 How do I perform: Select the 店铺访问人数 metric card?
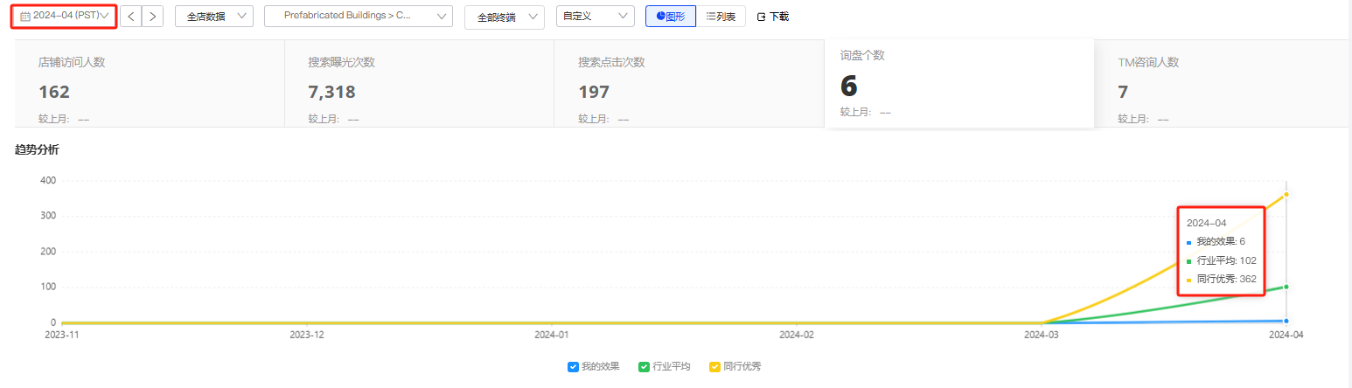(x=149, y=83)
